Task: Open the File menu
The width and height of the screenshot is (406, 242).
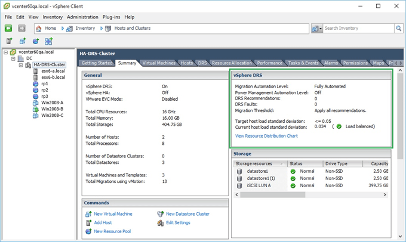Action: [8, 17]
